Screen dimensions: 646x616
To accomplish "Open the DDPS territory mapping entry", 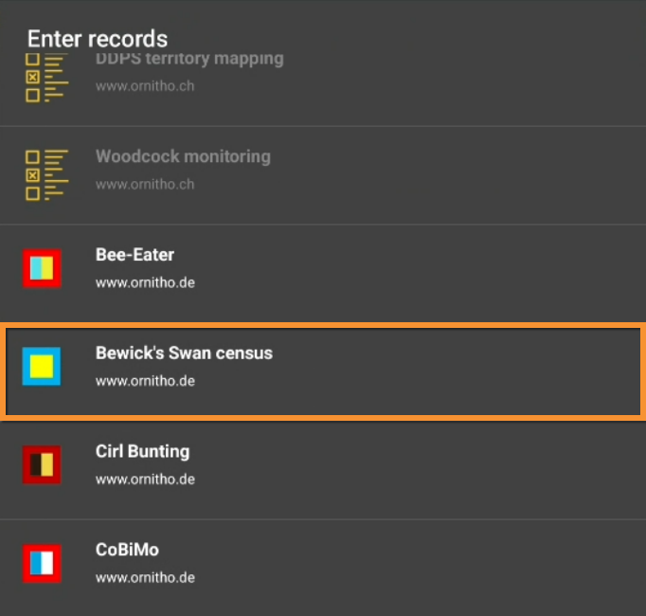I will click(x=189, y=60).
